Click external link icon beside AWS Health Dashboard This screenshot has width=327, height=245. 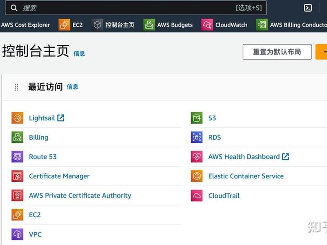pos(285,156)
